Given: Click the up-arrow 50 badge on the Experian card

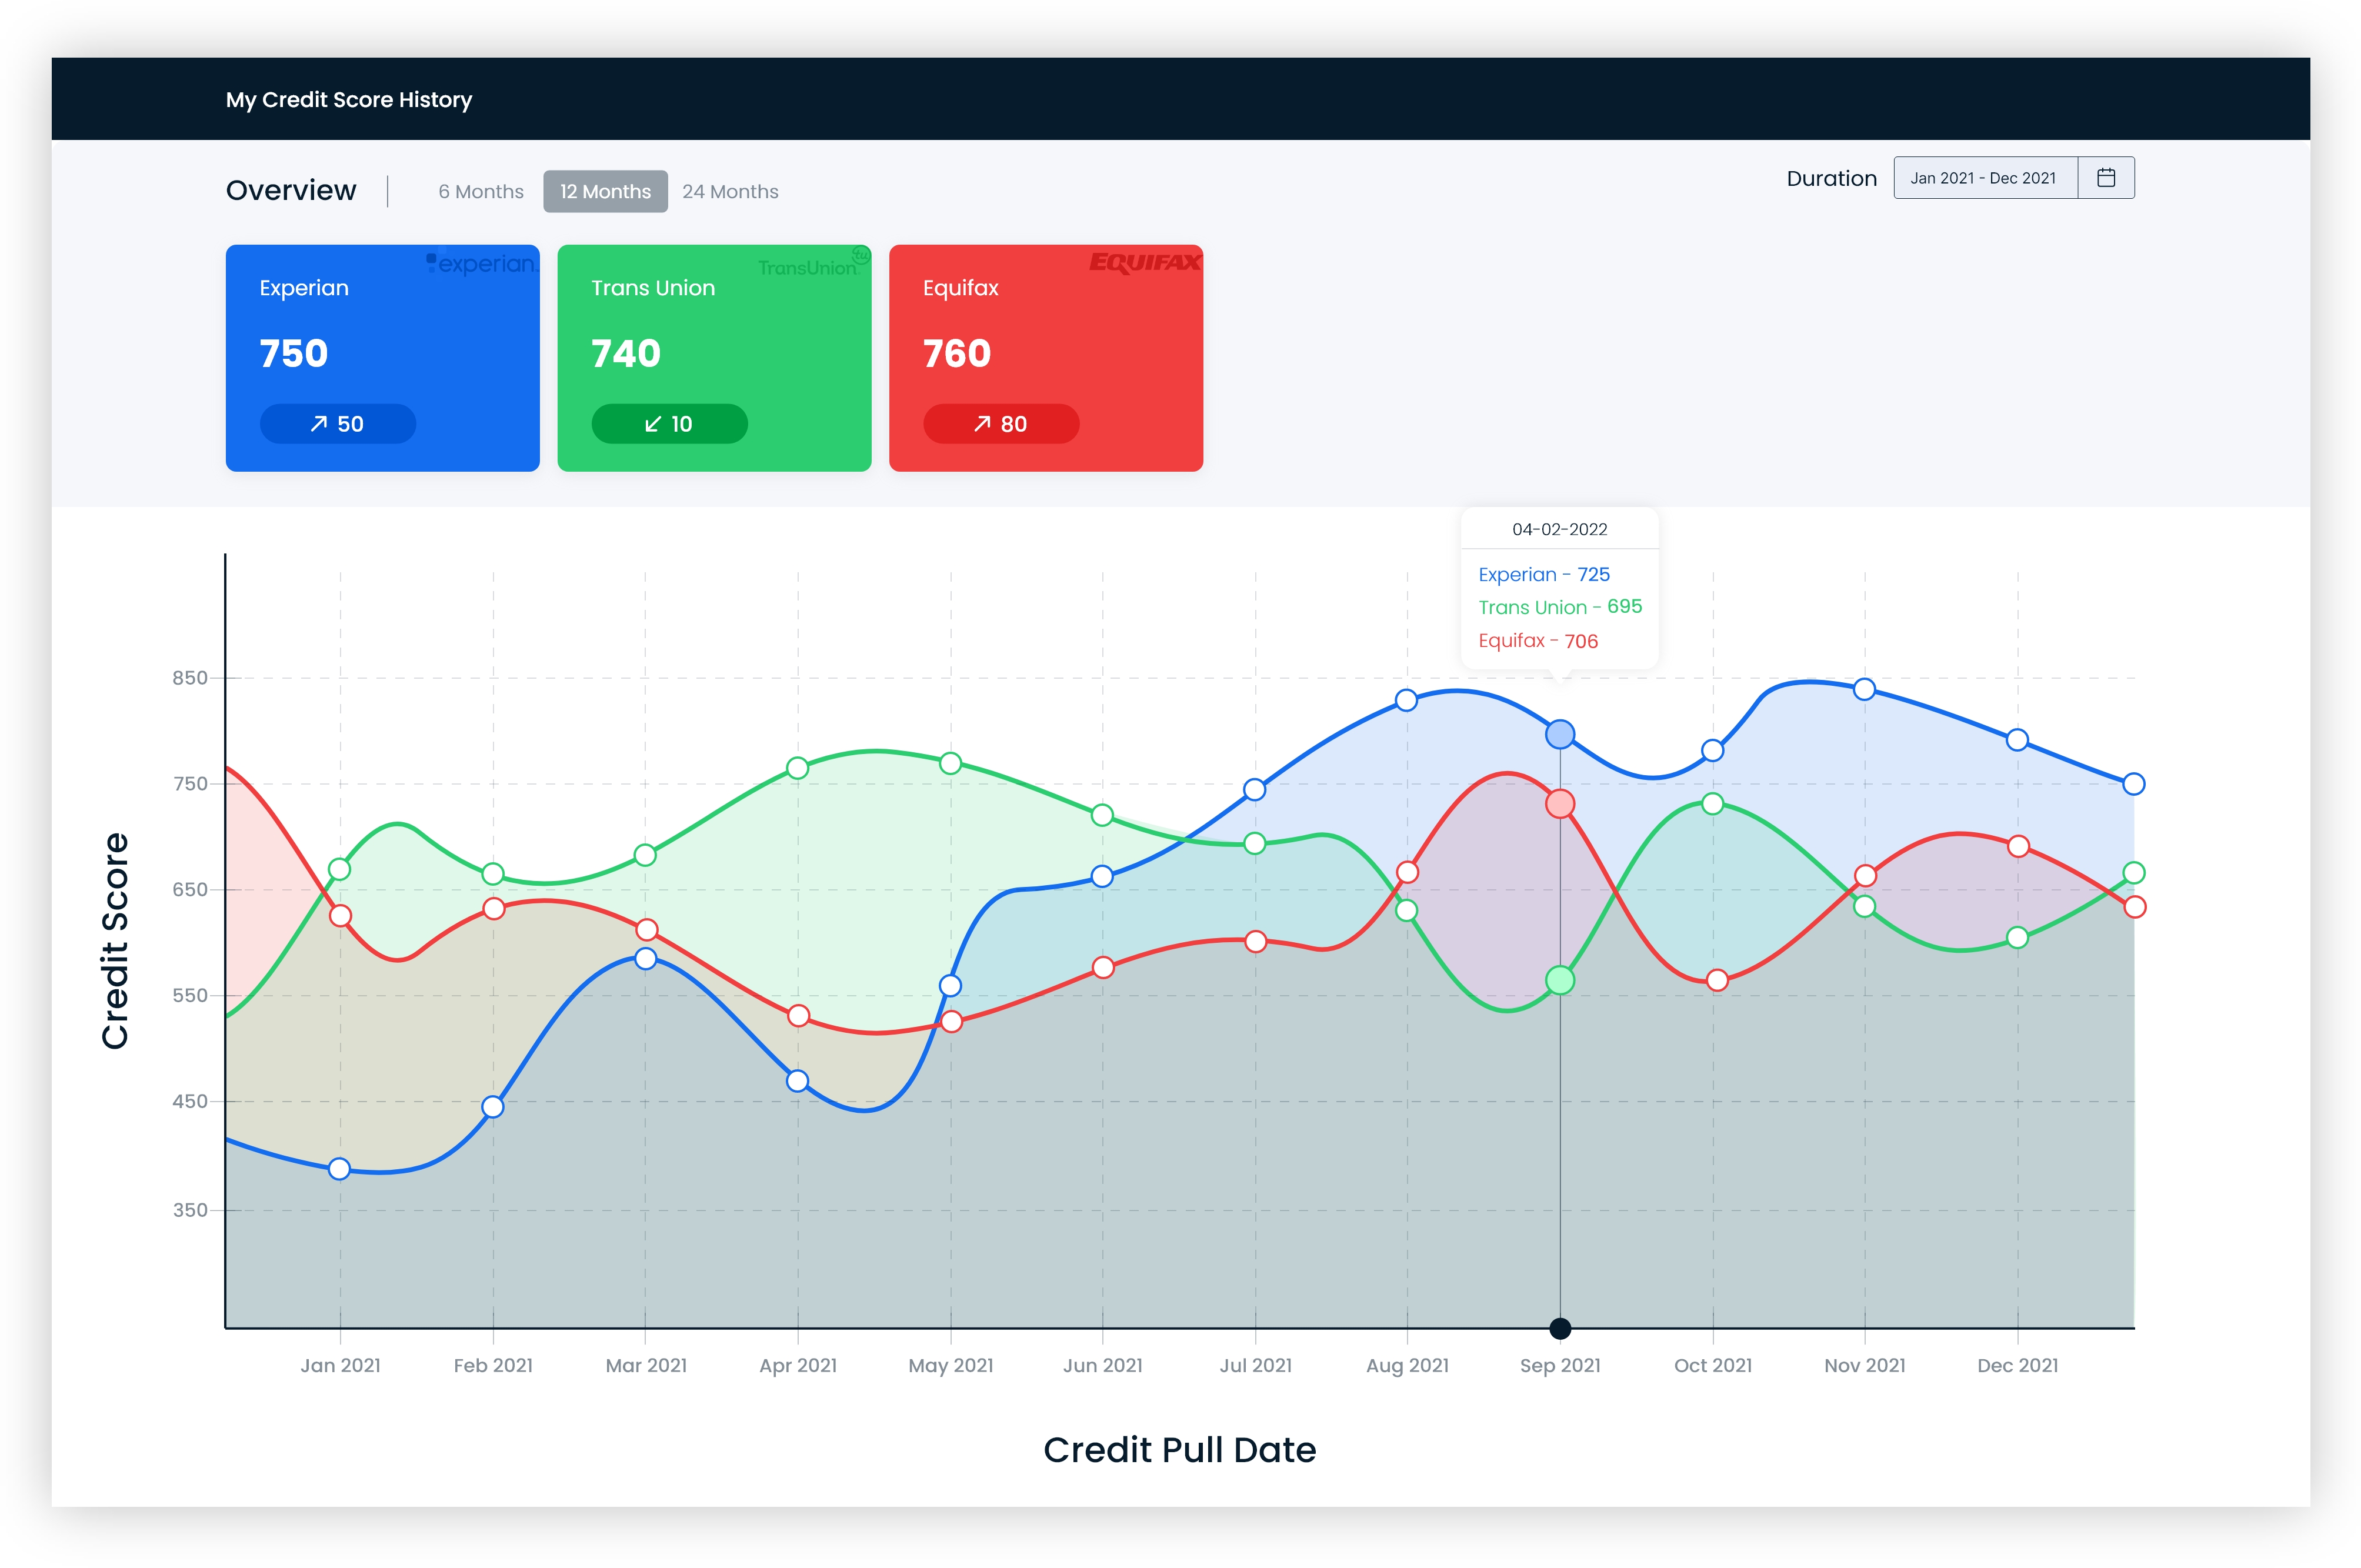Looking at the screenshot, I should click(x=337, y=424).
